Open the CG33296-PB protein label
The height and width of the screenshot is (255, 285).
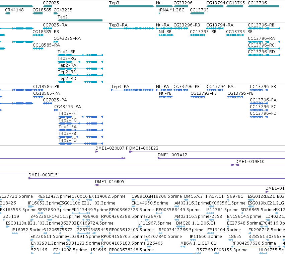click(x=187, y=86)
